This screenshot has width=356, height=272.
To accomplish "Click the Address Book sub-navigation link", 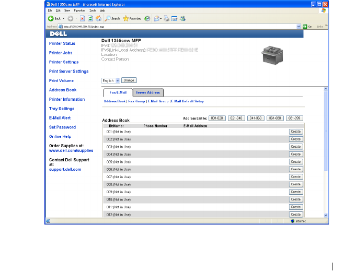I will pyautogui.click(x=114, y=101).
